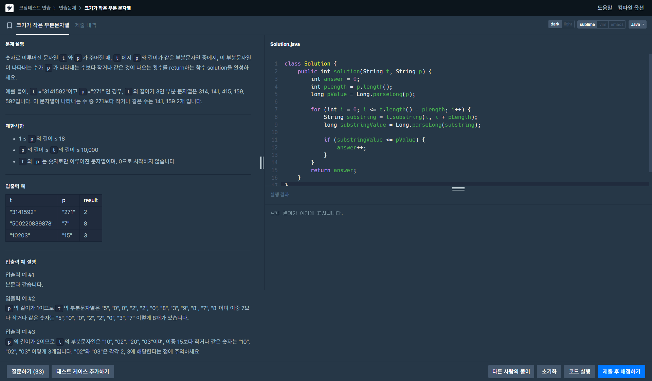Click the vertical panel divider handle
Image resolution: width=652 pixels, height=381 pixels.
click(x=262, y=163)
